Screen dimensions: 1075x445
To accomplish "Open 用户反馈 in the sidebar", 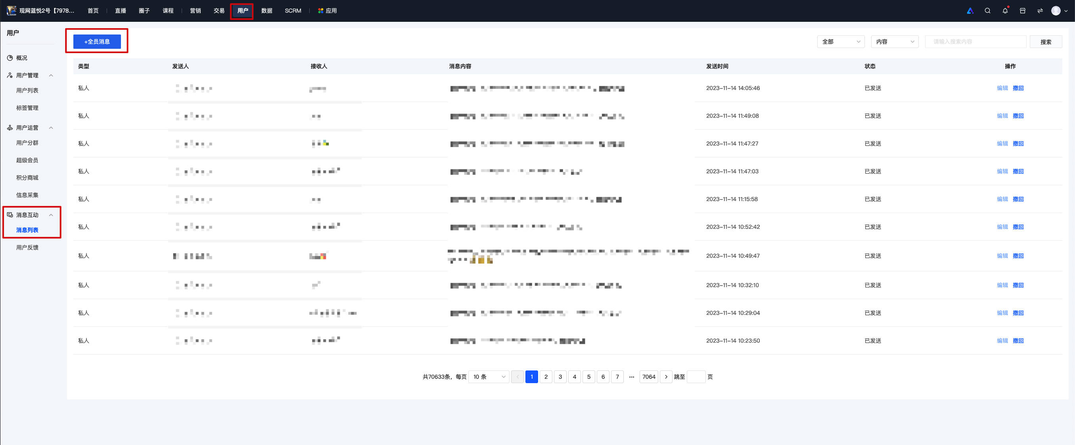I will coord(27,248).
